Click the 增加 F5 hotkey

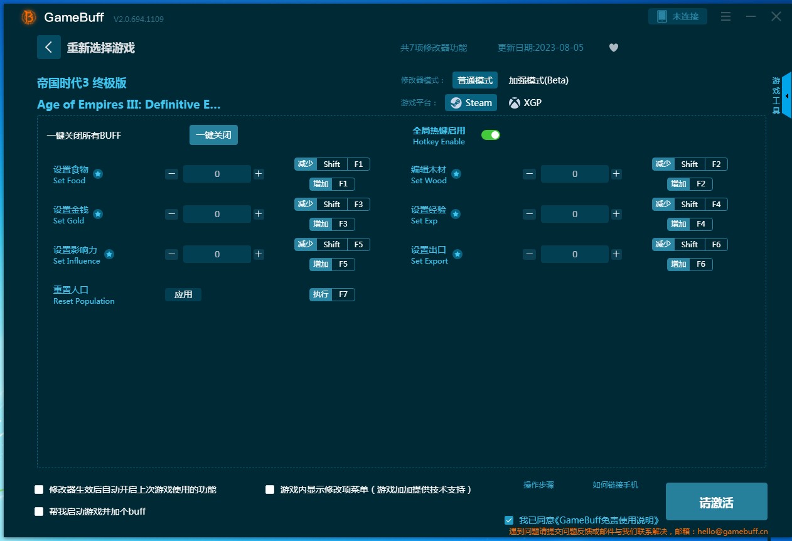coord(332,264)
